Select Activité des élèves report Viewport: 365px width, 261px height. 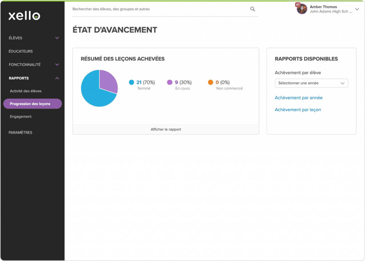point(26,91)
